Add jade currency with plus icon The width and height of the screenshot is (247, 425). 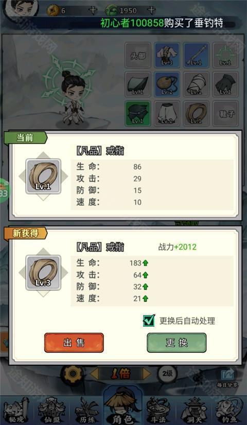[x=151, y=11]
